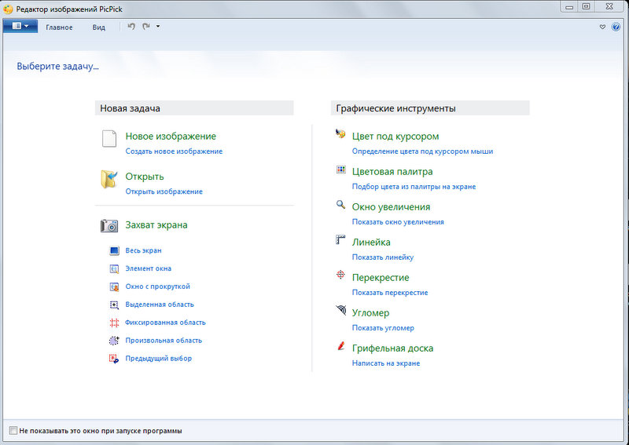The height and width of the screenshot is (445, 629).
Task: Select 'Окно с прокруткой' capture option
Action: click(x=157, y=286)
